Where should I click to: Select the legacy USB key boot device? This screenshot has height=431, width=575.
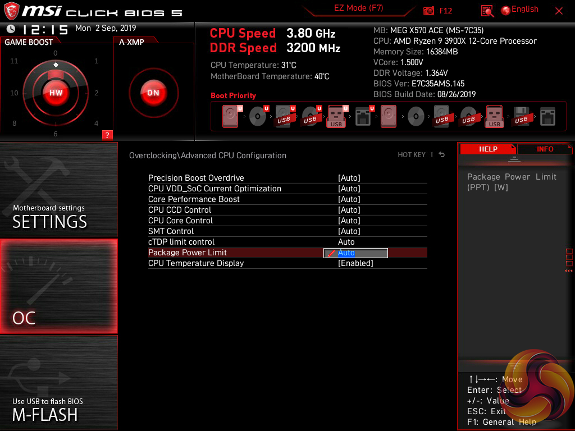494,116
